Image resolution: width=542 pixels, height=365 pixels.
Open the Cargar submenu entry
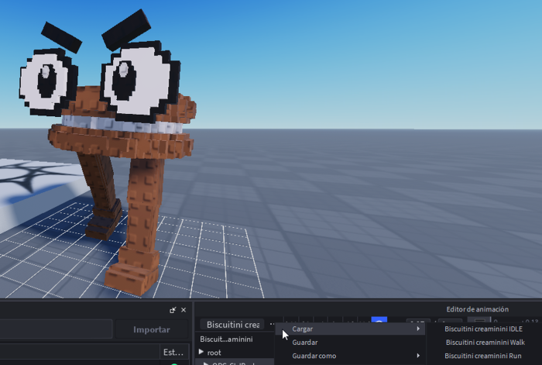pos(350,329)
